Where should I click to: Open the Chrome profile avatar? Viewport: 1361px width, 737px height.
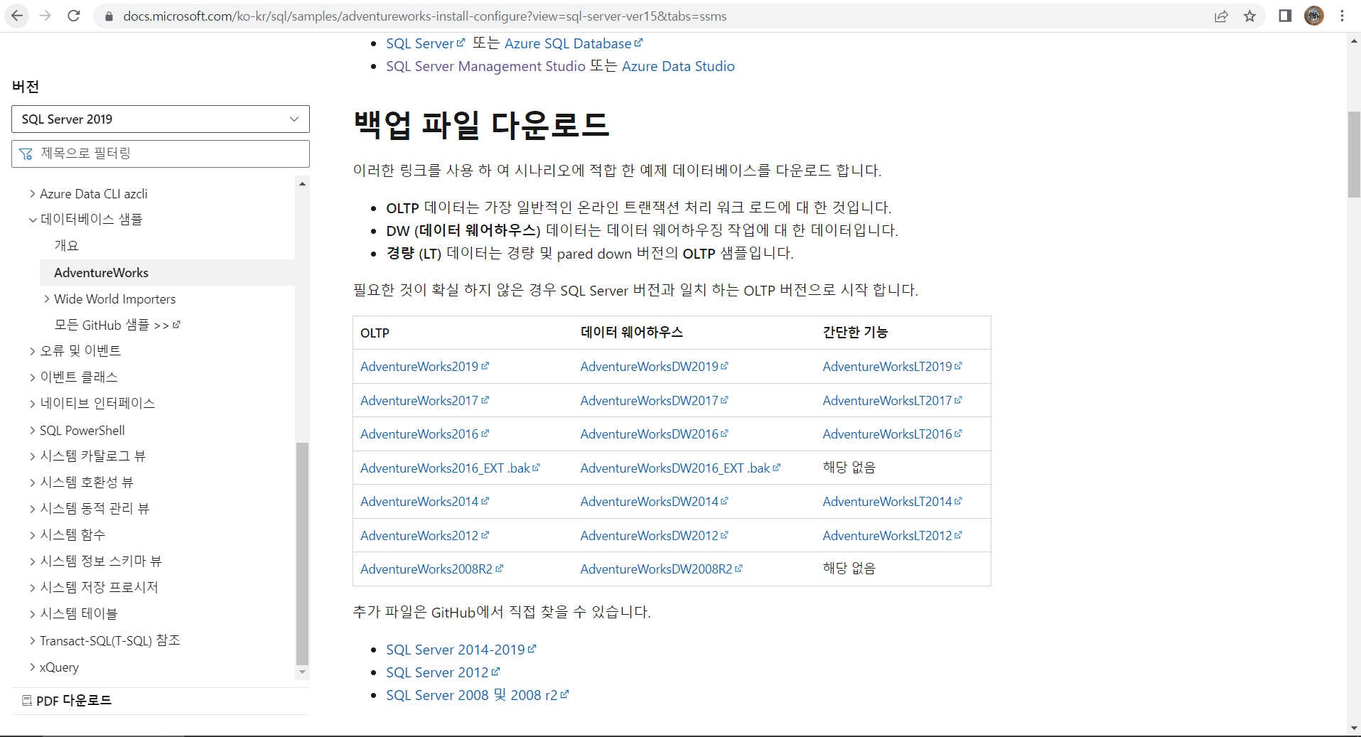pyautogui.click(x=1314, y=16)
